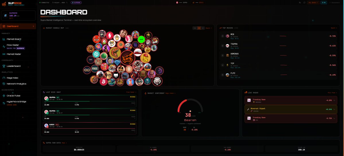Click the HyperNova Bridge arrows icon
The height and width of the screenshot is (156, 344).
tap(4, 103)
